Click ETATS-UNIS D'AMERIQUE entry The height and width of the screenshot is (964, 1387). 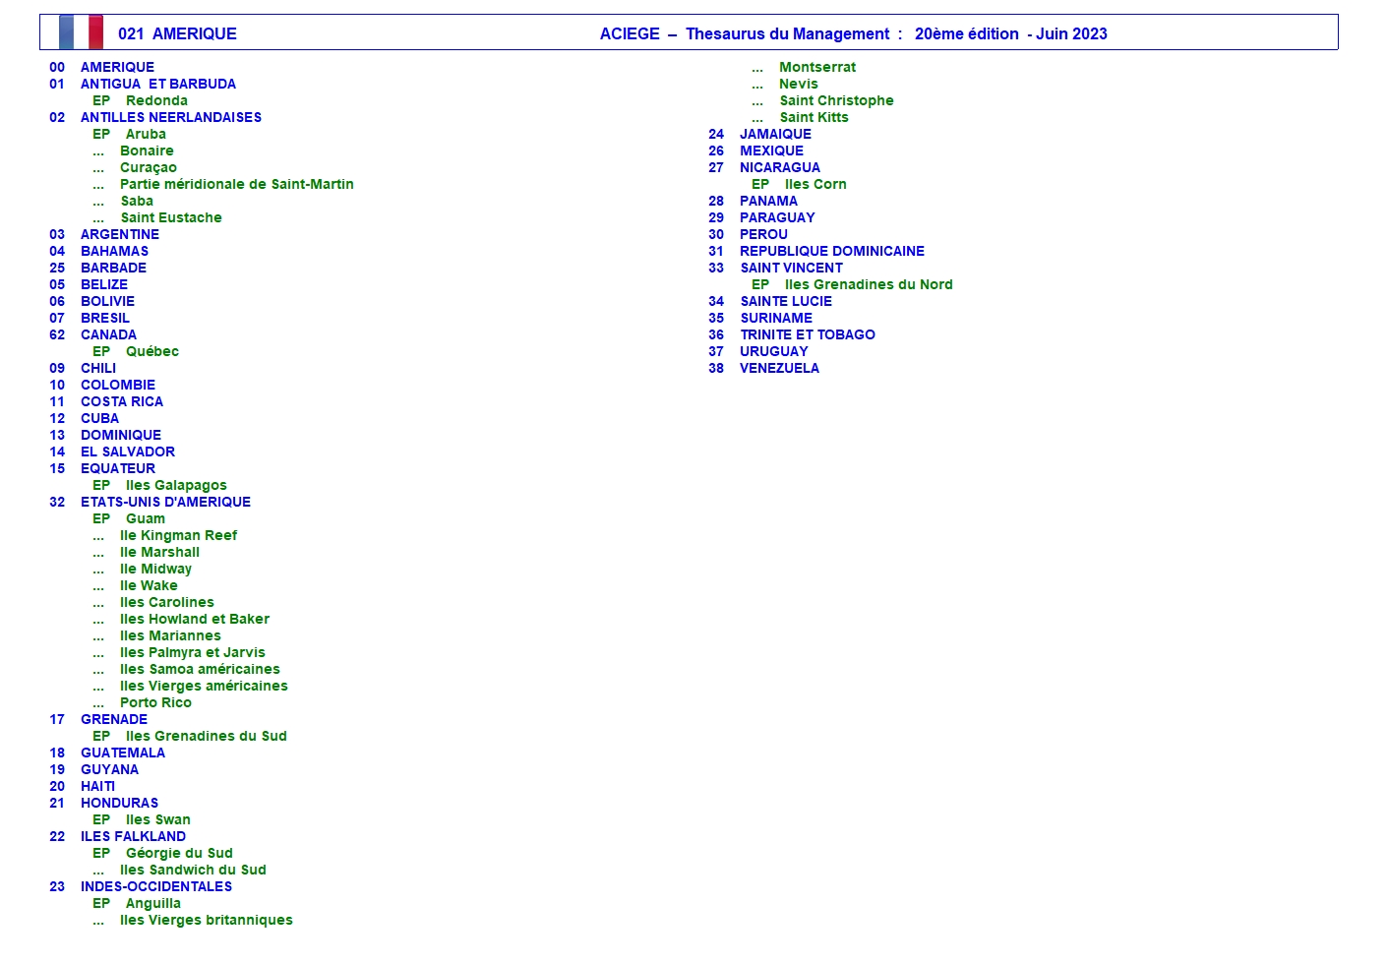point(165,502)
